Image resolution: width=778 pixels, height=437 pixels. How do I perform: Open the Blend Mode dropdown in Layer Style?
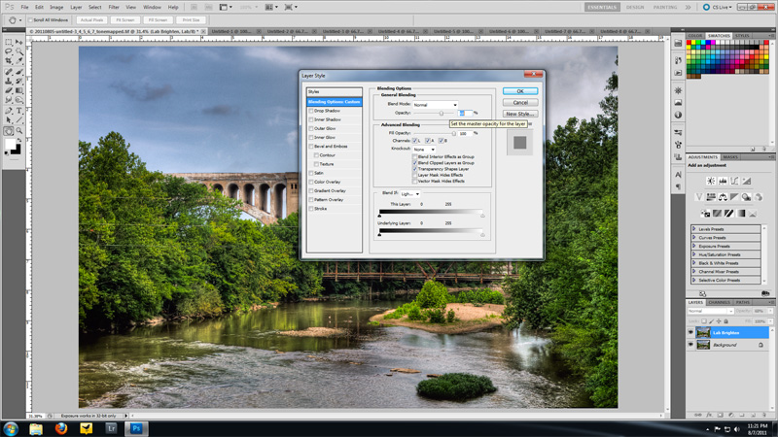pos(435,105)
